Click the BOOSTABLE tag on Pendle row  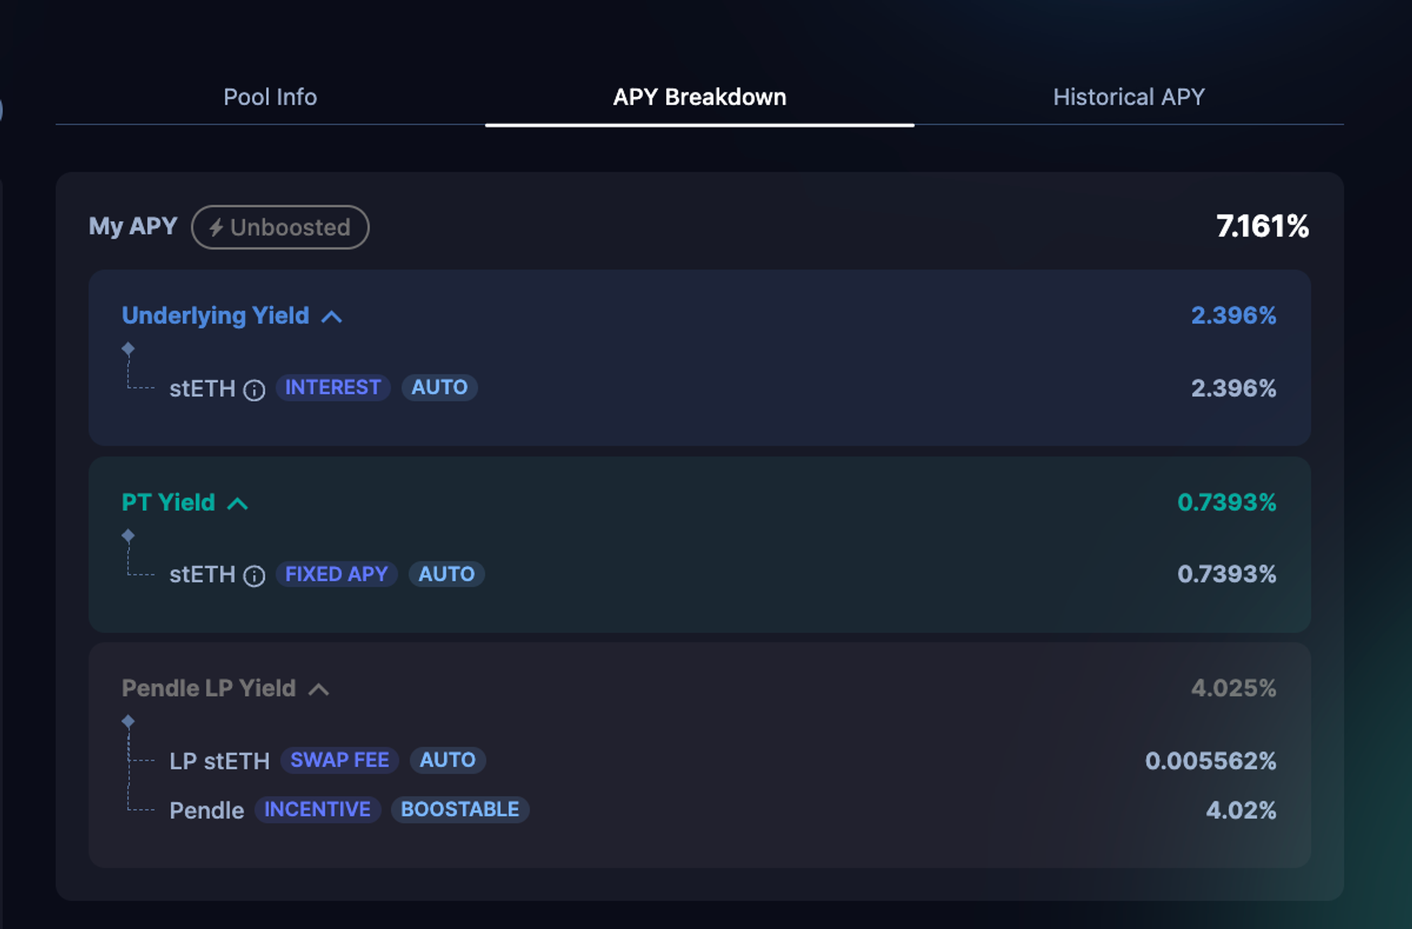coord(460,810)
